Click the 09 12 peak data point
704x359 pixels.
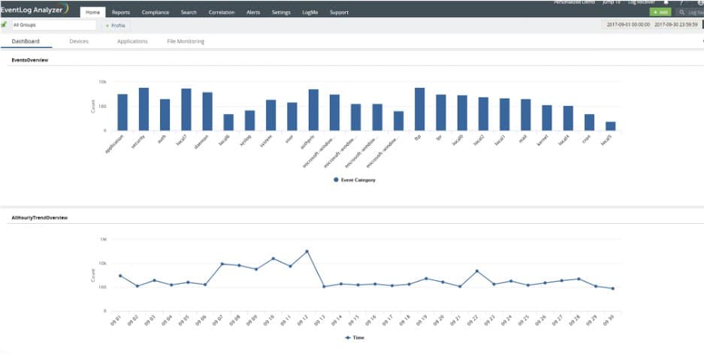coord(307,252)
